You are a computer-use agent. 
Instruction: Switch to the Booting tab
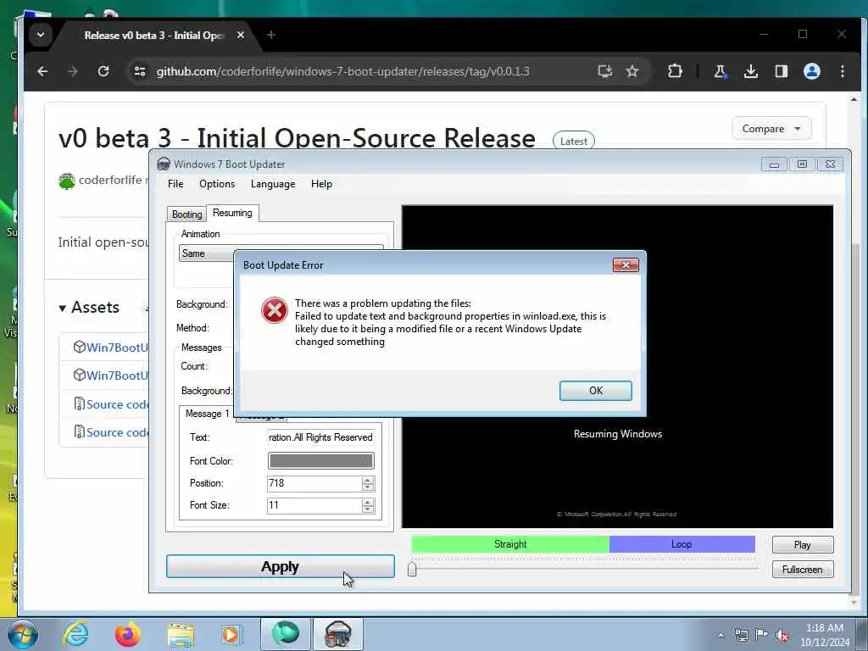click(x=186, y=214)
